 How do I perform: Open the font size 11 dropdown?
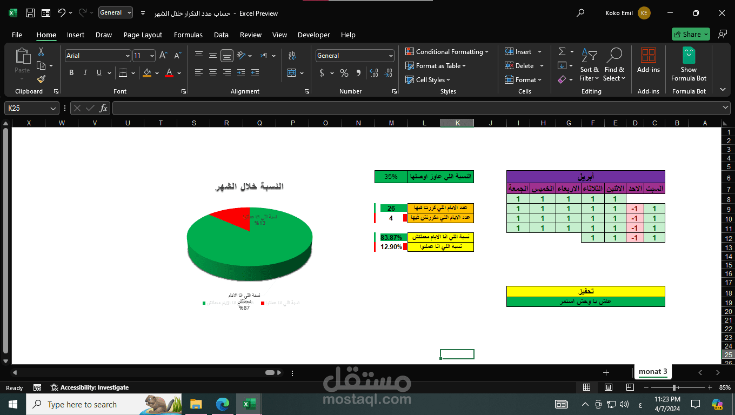pos(152,56)
